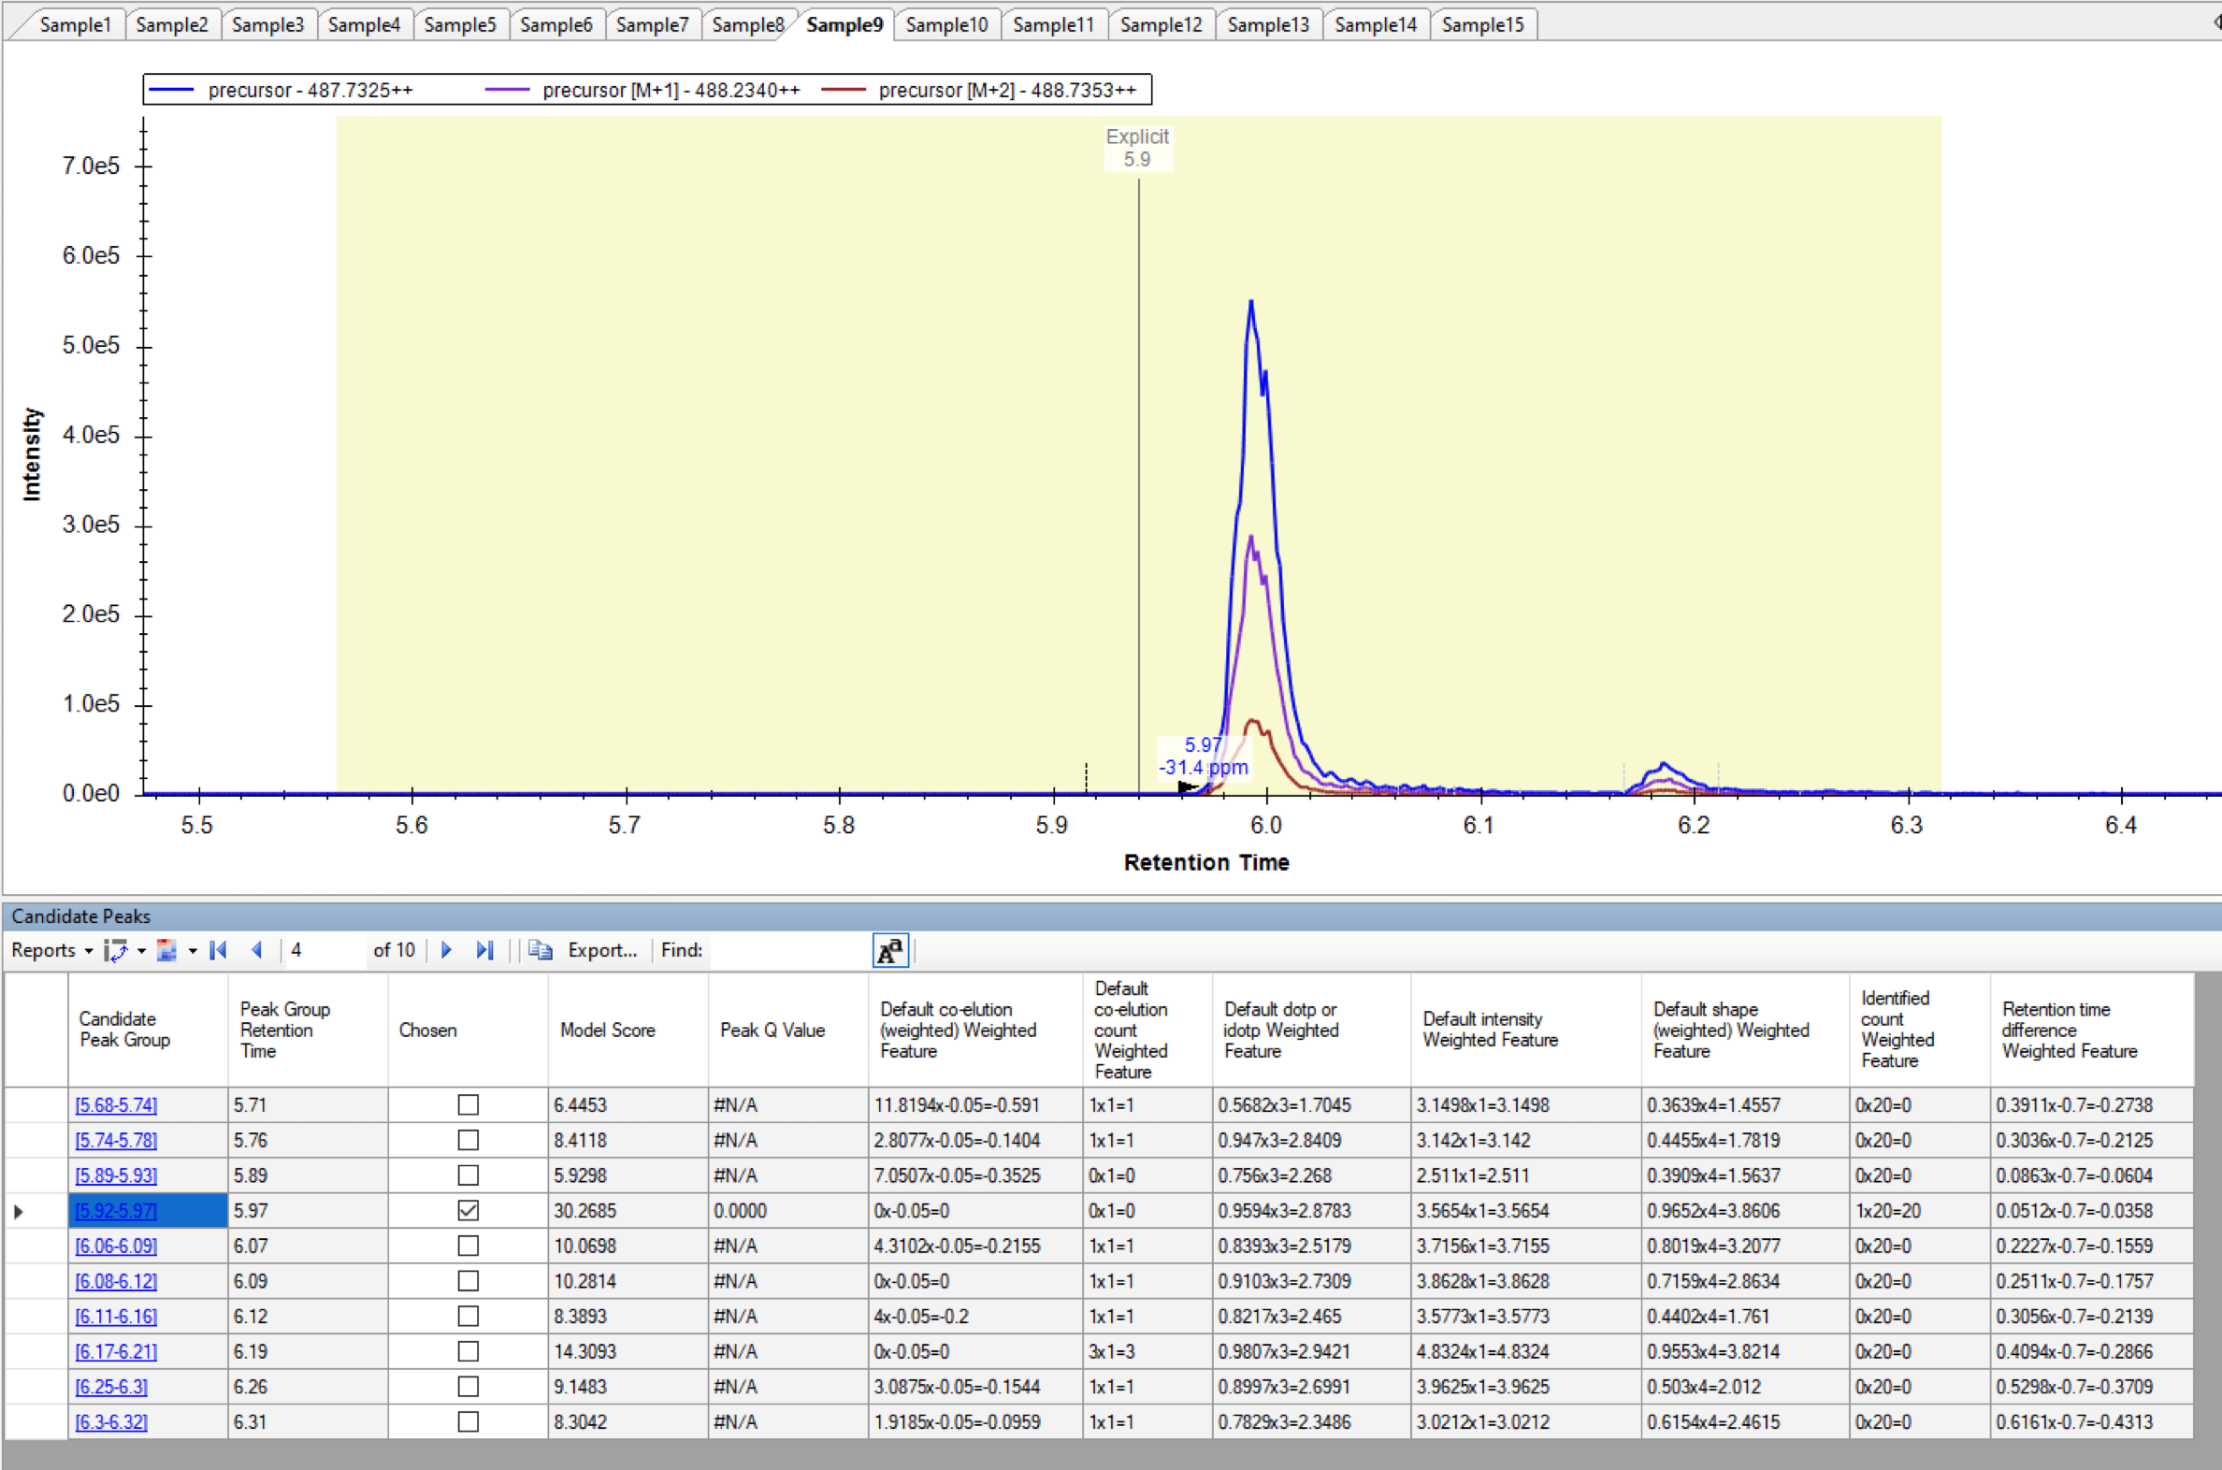The image size is (2222, 1470).
Task: Uncheck Chosen box for 5.97 peak
Action: (468, 1211)
